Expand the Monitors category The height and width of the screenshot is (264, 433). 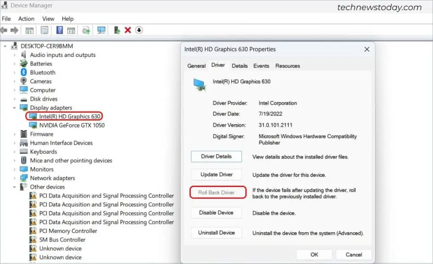coord(14,169)
